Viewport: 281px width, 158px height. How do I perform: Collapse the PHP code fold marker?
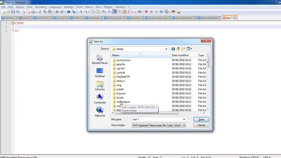pos(13,23)
